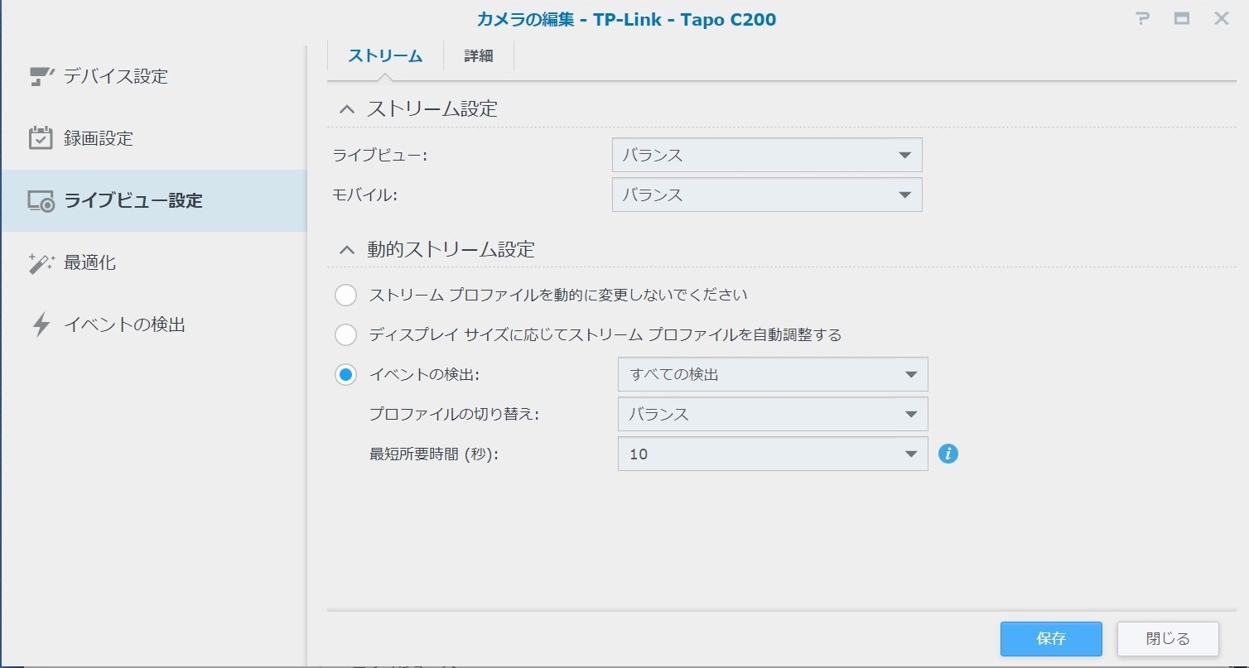
Task: Switch to the 詳細 tab
Action: click(x=478, y=56)
